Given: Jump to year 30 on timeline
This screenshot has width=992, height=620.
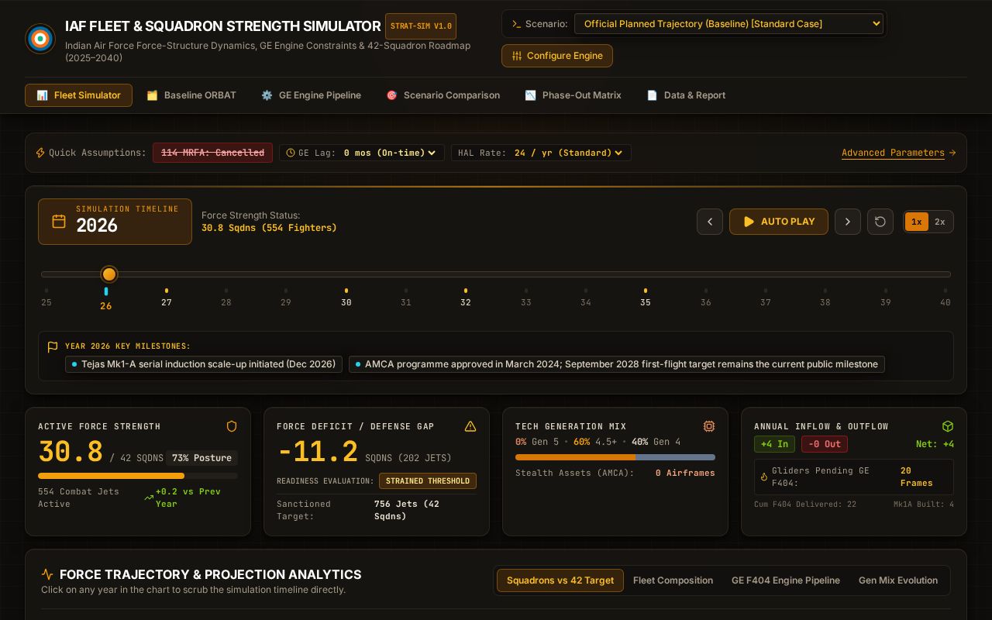Looking at the screenshot, I should pyautogui.click(x=346, y=298).
